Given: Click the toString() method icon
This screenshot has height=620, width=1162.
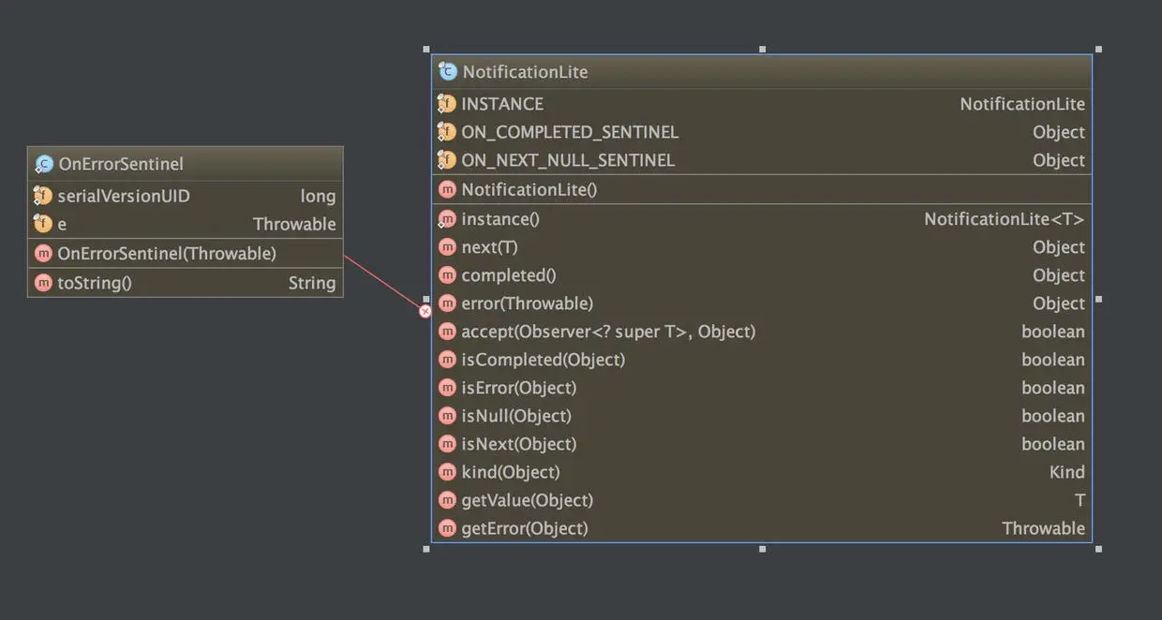Looking at the screenshot, I should 43,283.
